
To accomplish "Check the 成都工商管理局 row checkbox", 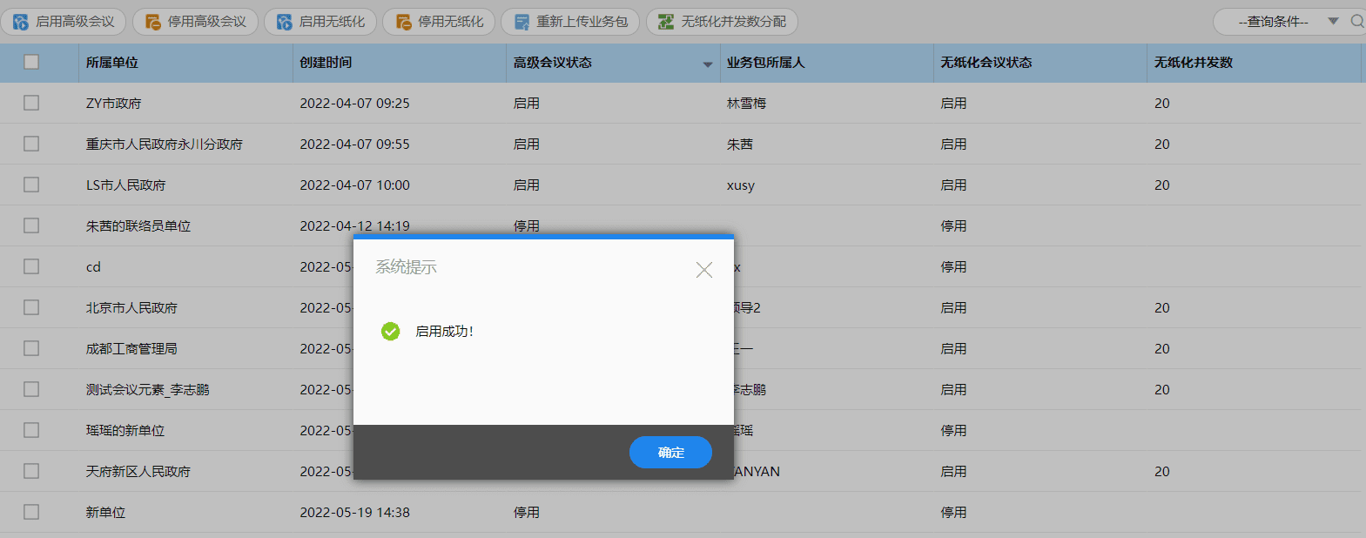I will [31, 348].
